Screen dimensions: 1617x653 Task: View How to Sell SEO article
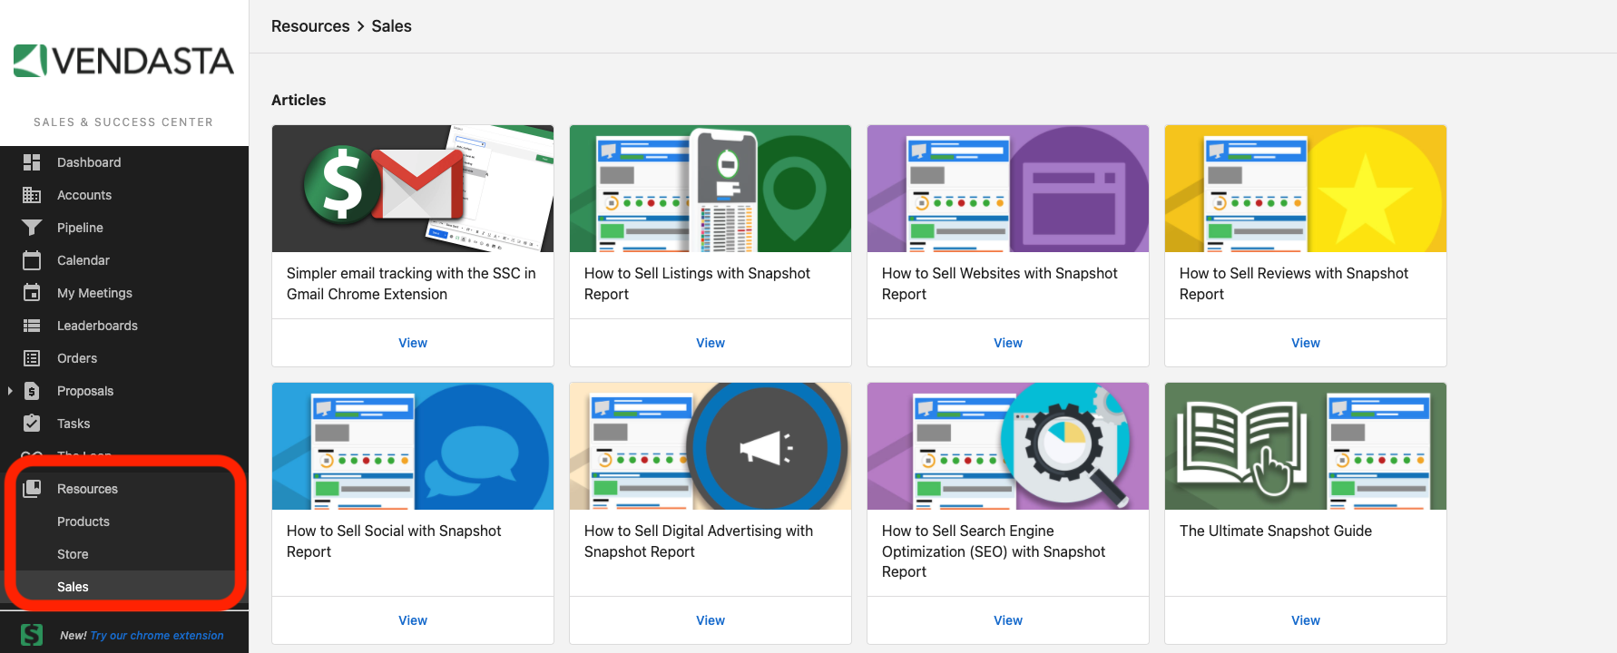(1008, 620)
